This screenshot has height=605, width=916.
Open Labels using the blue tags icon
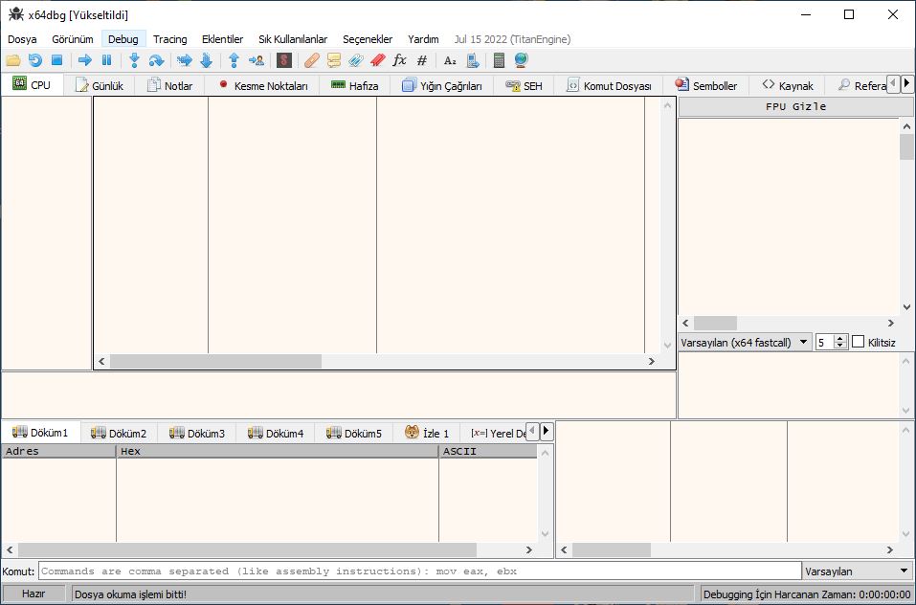356,60
